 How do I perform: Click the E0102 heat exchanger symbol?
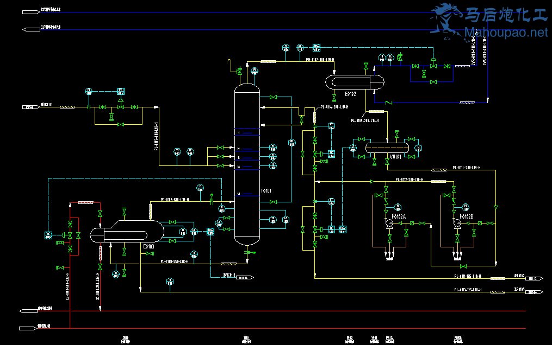(355, 81)
